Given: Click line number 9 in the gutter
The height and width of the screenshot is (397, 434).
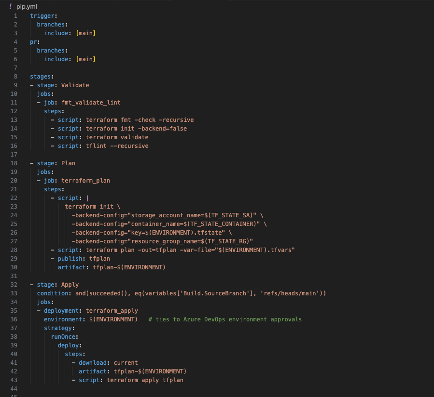Looking at the screenshot, I should pos(15,85).
